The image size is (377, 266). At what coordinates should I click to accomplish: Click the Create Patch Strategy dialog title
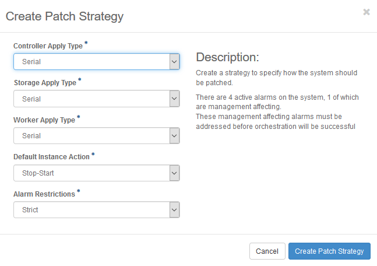pos(65,16)
